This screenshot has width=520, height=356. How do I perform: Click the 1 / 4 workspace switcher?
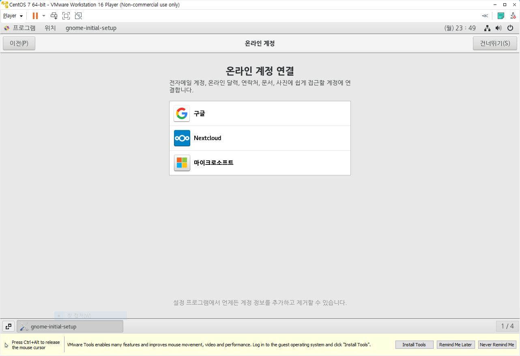[507, 326]
